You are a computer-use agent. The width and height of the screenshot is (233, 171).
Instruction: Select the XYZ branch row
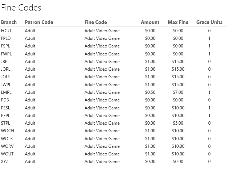5,162
